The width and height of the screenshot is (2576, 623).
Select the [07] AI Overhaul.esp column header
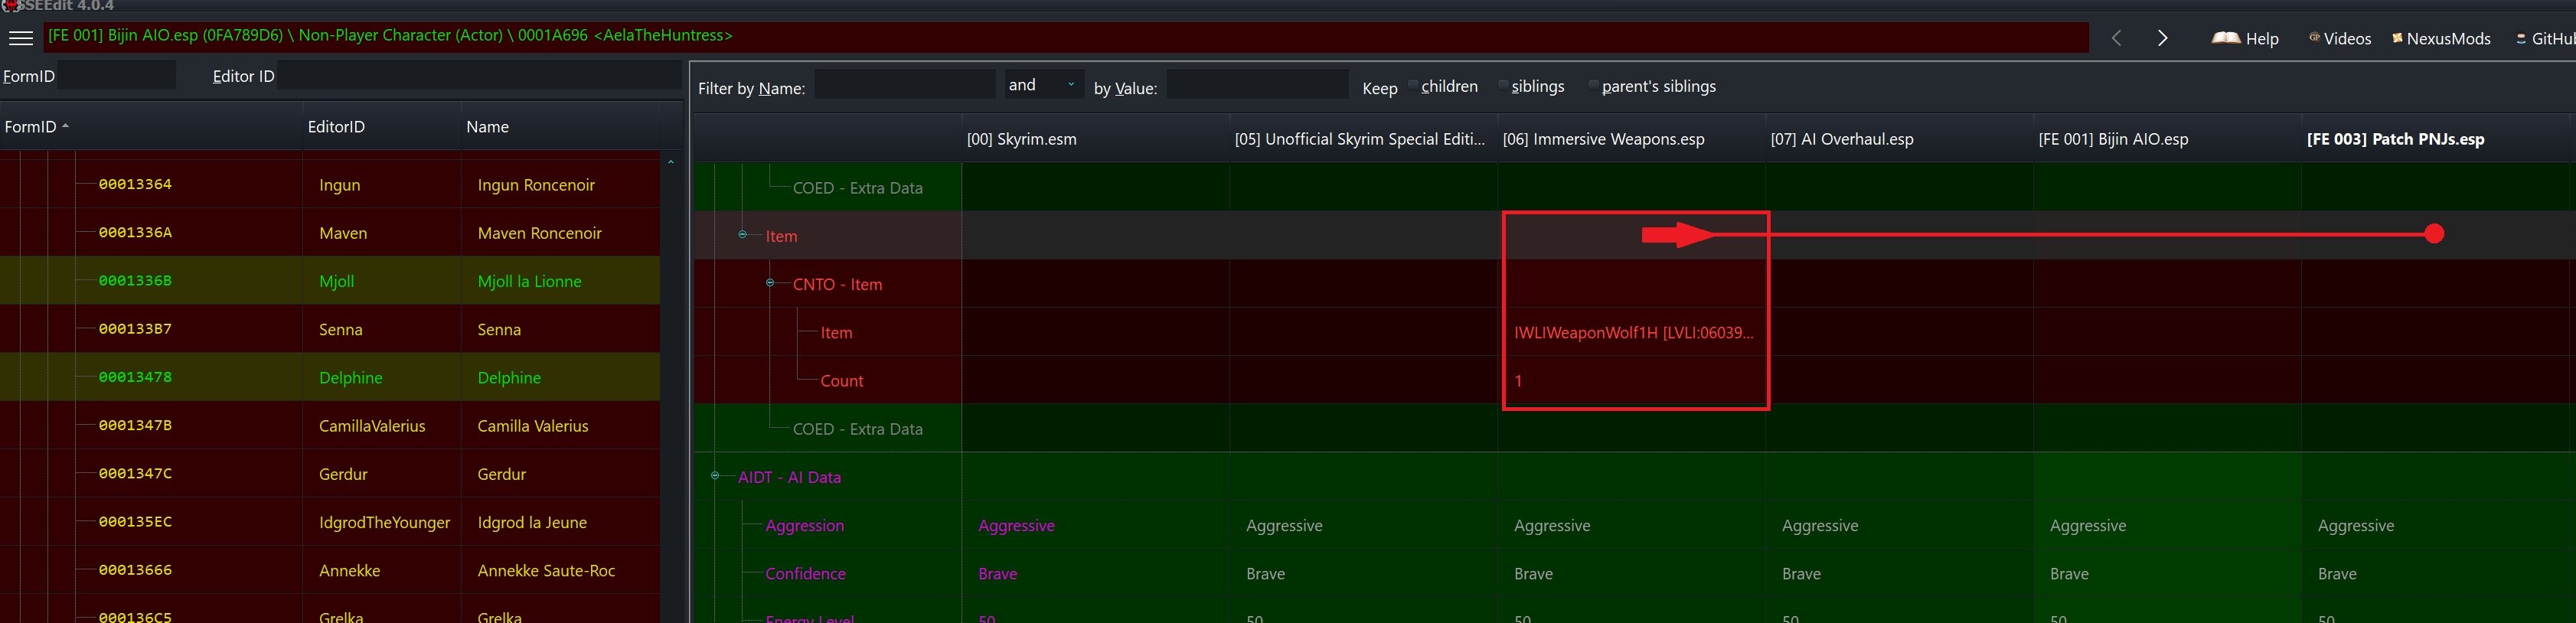1899,139
